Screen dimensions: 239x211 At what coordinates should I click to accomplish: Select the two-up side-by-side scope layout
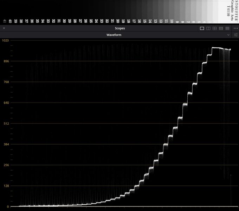click(208, 28)
